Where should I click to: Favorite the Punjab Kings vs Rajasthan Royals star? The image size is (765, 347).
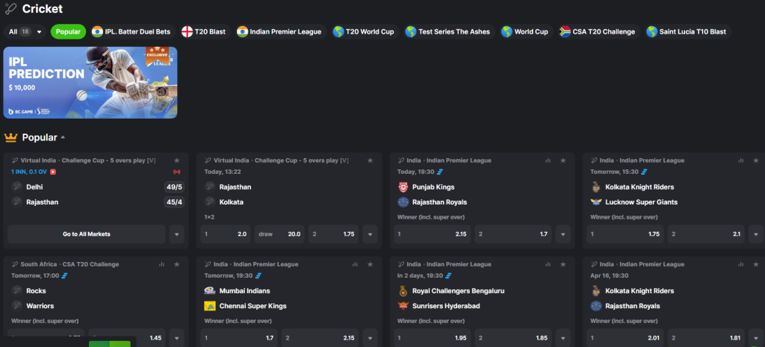tap(563, 160)
